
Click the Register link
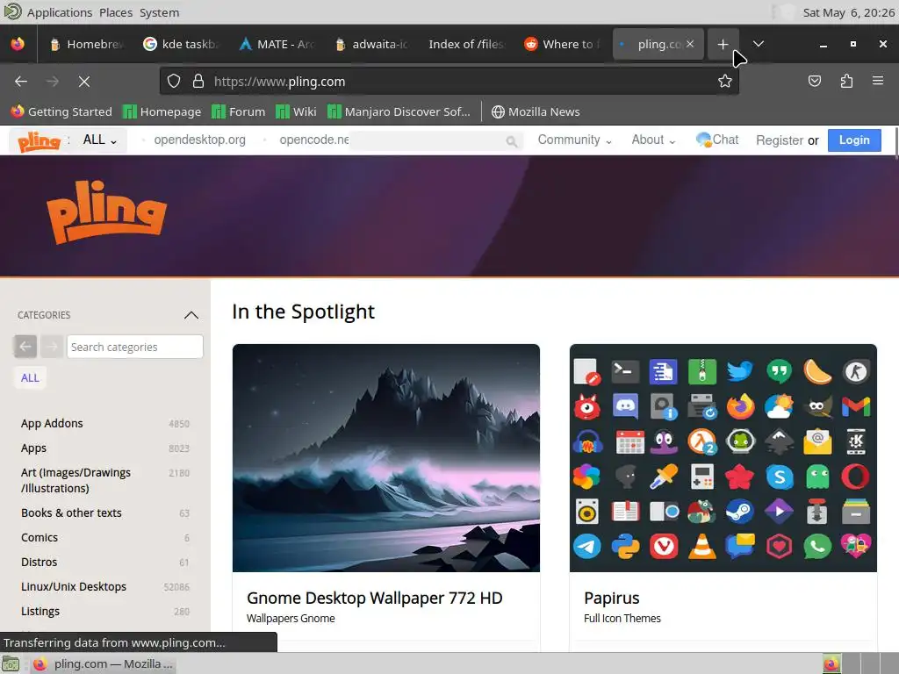point(780,140)
